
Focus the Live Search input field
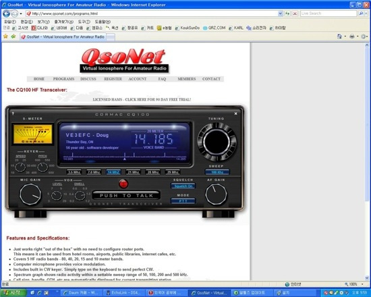[329, 13]
